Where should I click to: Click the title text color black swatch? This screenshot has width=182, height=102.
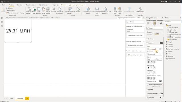tap(148, 68)
